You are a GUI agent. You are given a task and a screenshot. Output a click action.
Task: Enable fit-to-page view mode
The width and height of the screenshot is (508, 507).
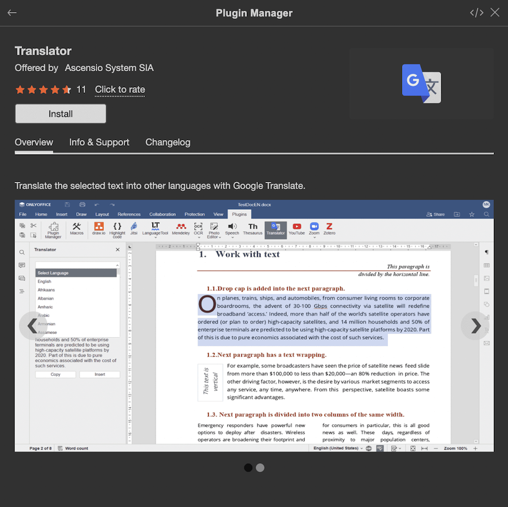413,448
